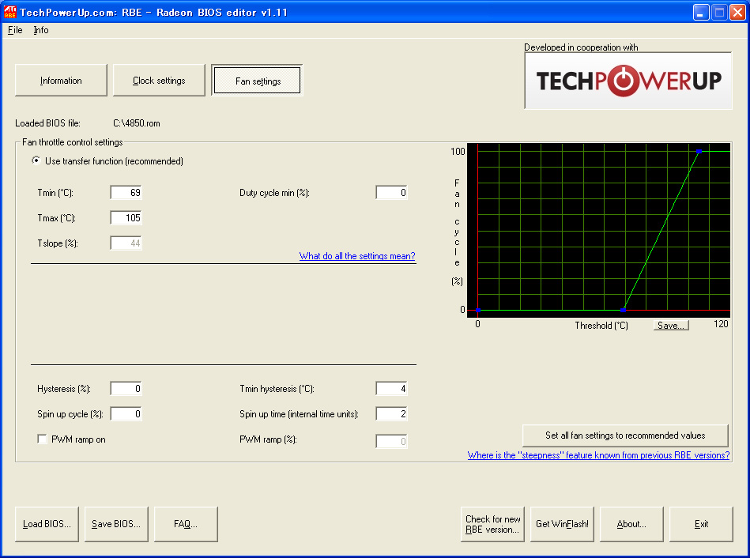Click Get WinFlash! button
Screen dimensions: 750x558
562,524
